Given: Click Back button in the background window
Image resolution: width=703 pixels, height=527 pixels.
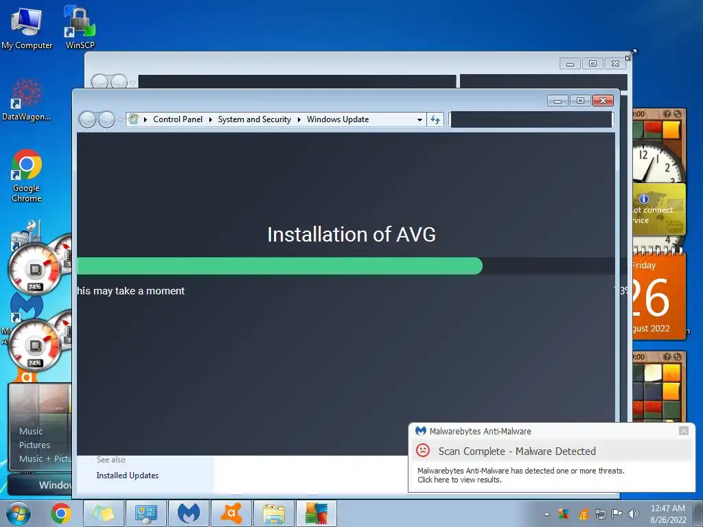Looking at the screenshot, I should tap(100, 82).
